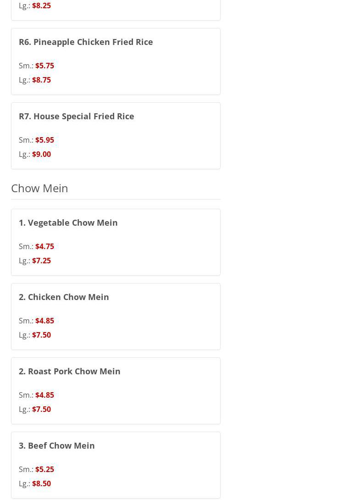Select large Vegetable Chow Mein price $7.25
The height and width of the screenshot is (500, 353).
(41, 261)
